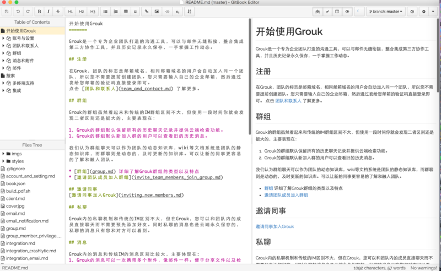Click the checkmark icon in right toolbar
Viewport: 441px width, 271px height.
pos(327,12)
